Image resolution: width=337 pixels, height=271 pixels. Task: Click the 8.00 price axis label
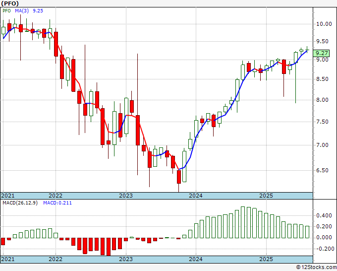(322, 100)
